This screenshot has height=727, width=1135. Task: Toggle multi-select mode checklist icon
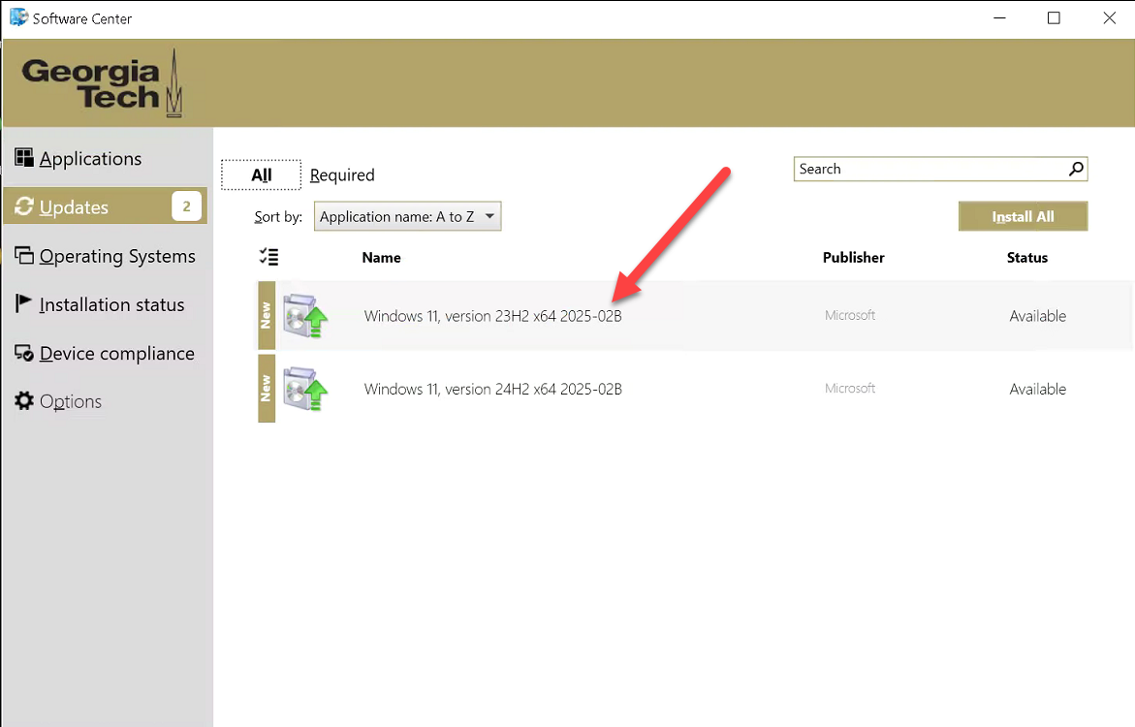click(268, 256)
